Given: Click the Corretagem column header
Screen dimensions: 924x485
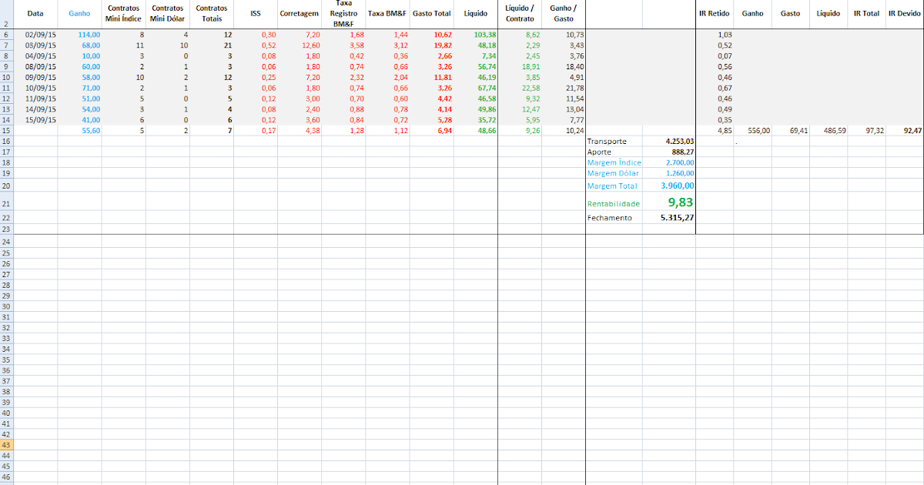Looking at the screenshot, I should [300, 14].
